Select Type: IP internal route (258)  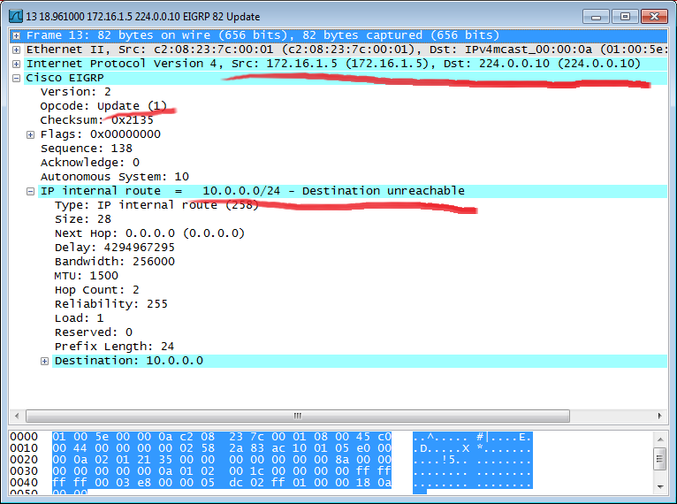point(156,205)
